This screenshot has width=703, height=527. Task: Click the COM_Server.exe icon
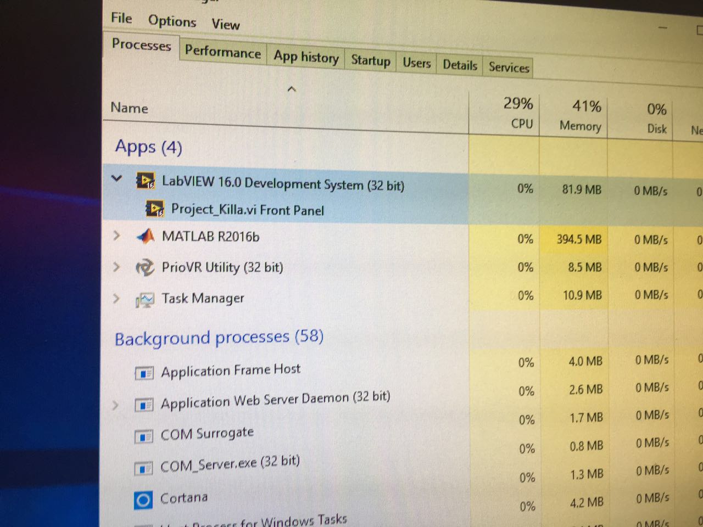143,469
